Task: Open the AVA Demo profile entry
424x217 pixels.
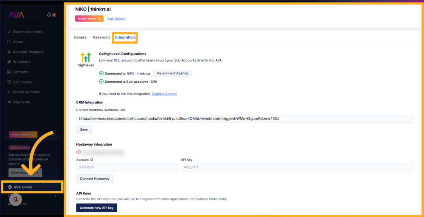Action: 32,187
